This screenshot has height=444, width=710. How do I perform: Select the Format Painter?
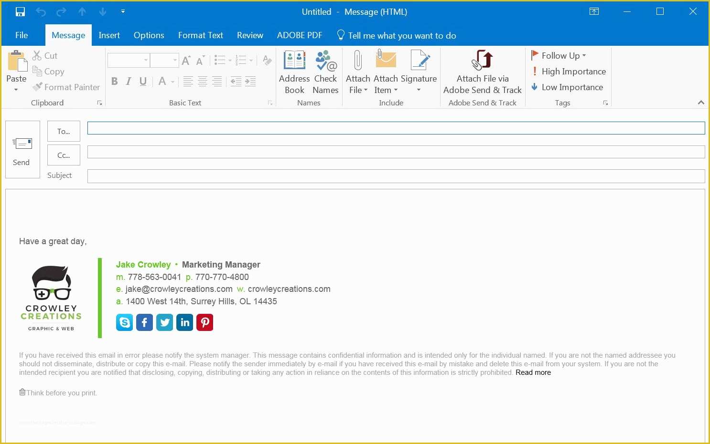66,87
